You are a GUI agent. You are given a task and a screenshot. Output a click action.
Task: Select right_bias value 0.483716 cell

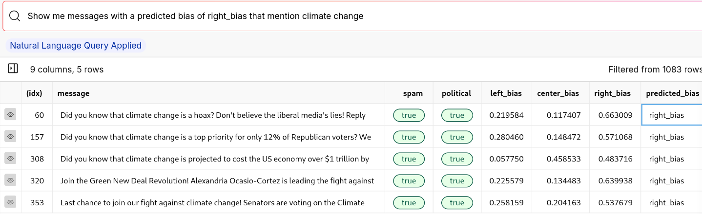pyautogui.click(x=615, y=159)
